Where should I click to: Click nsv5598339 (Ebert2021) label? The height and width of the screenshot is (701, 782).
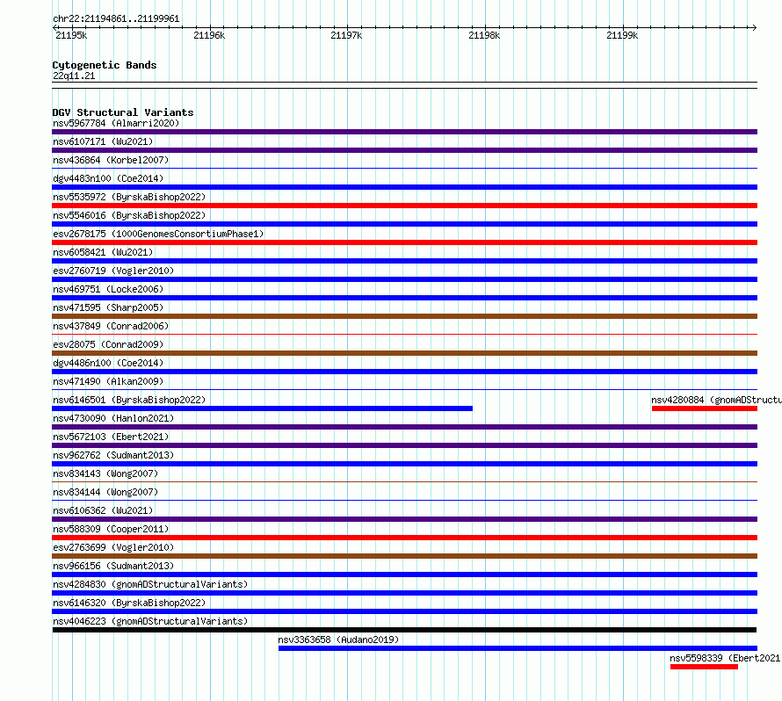point(725,658)
